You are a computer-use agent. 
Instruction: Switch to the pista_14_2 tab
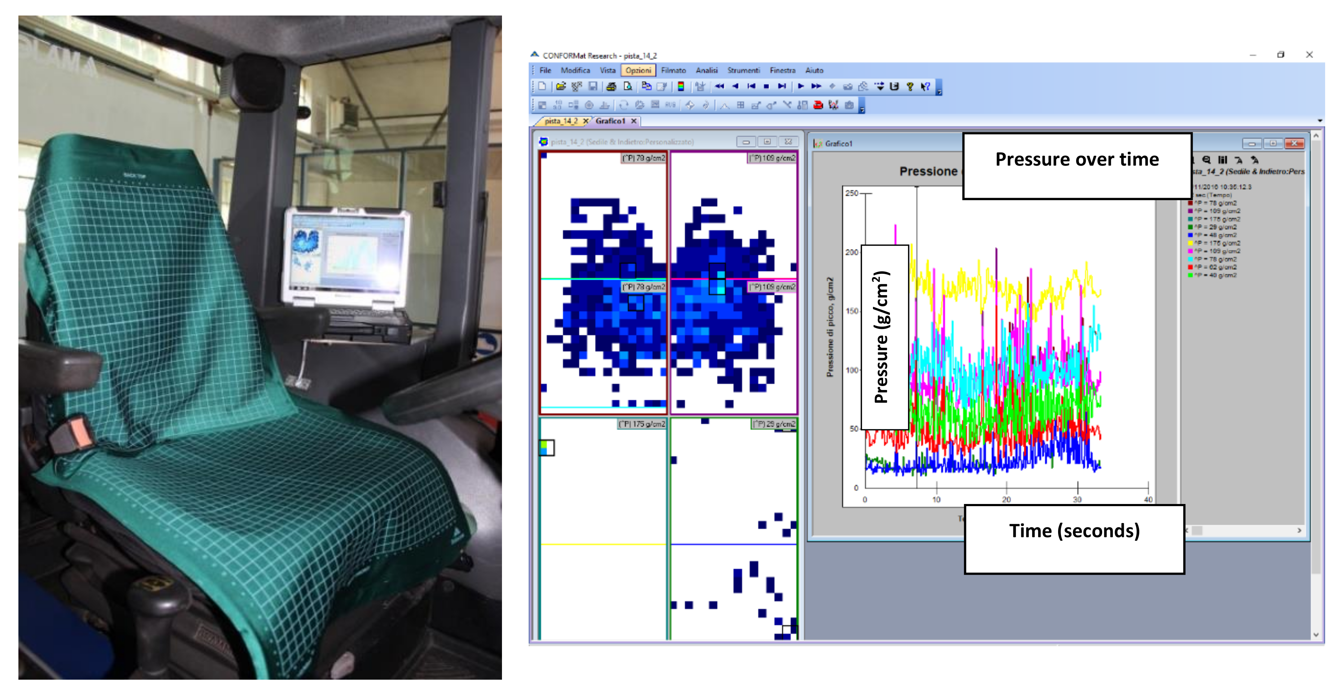click(x=561, y=121)
